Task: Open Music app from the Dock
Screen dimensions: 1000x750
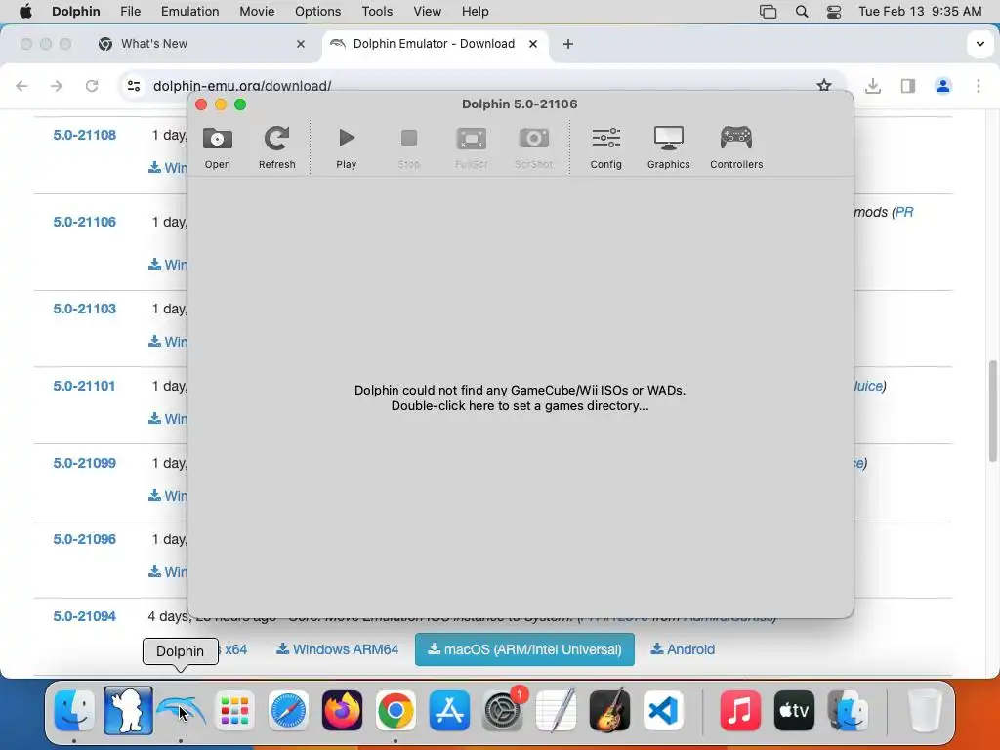Action: (740, 711)
